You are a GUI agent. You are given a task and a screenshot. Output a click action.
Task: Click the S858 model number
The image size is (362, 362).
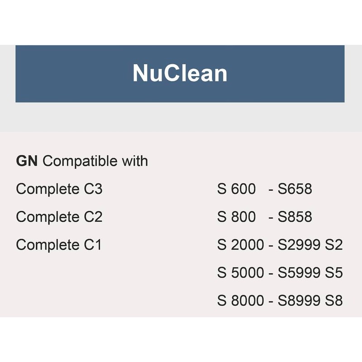tap(295, 217)
